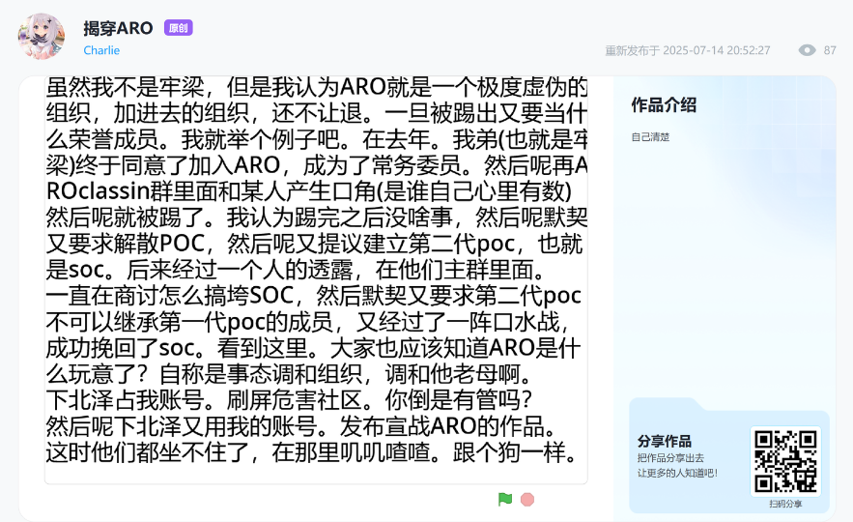Click the 作品介绍 section heading
The height and width of the screenshot is (522, 853).
(x=664, y=105)
